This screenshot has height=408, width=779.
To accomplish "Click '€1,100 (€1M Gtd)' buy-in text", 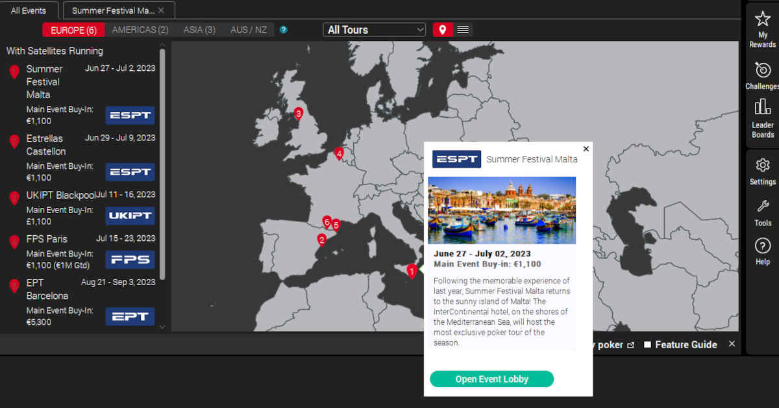I will point(58,265).
